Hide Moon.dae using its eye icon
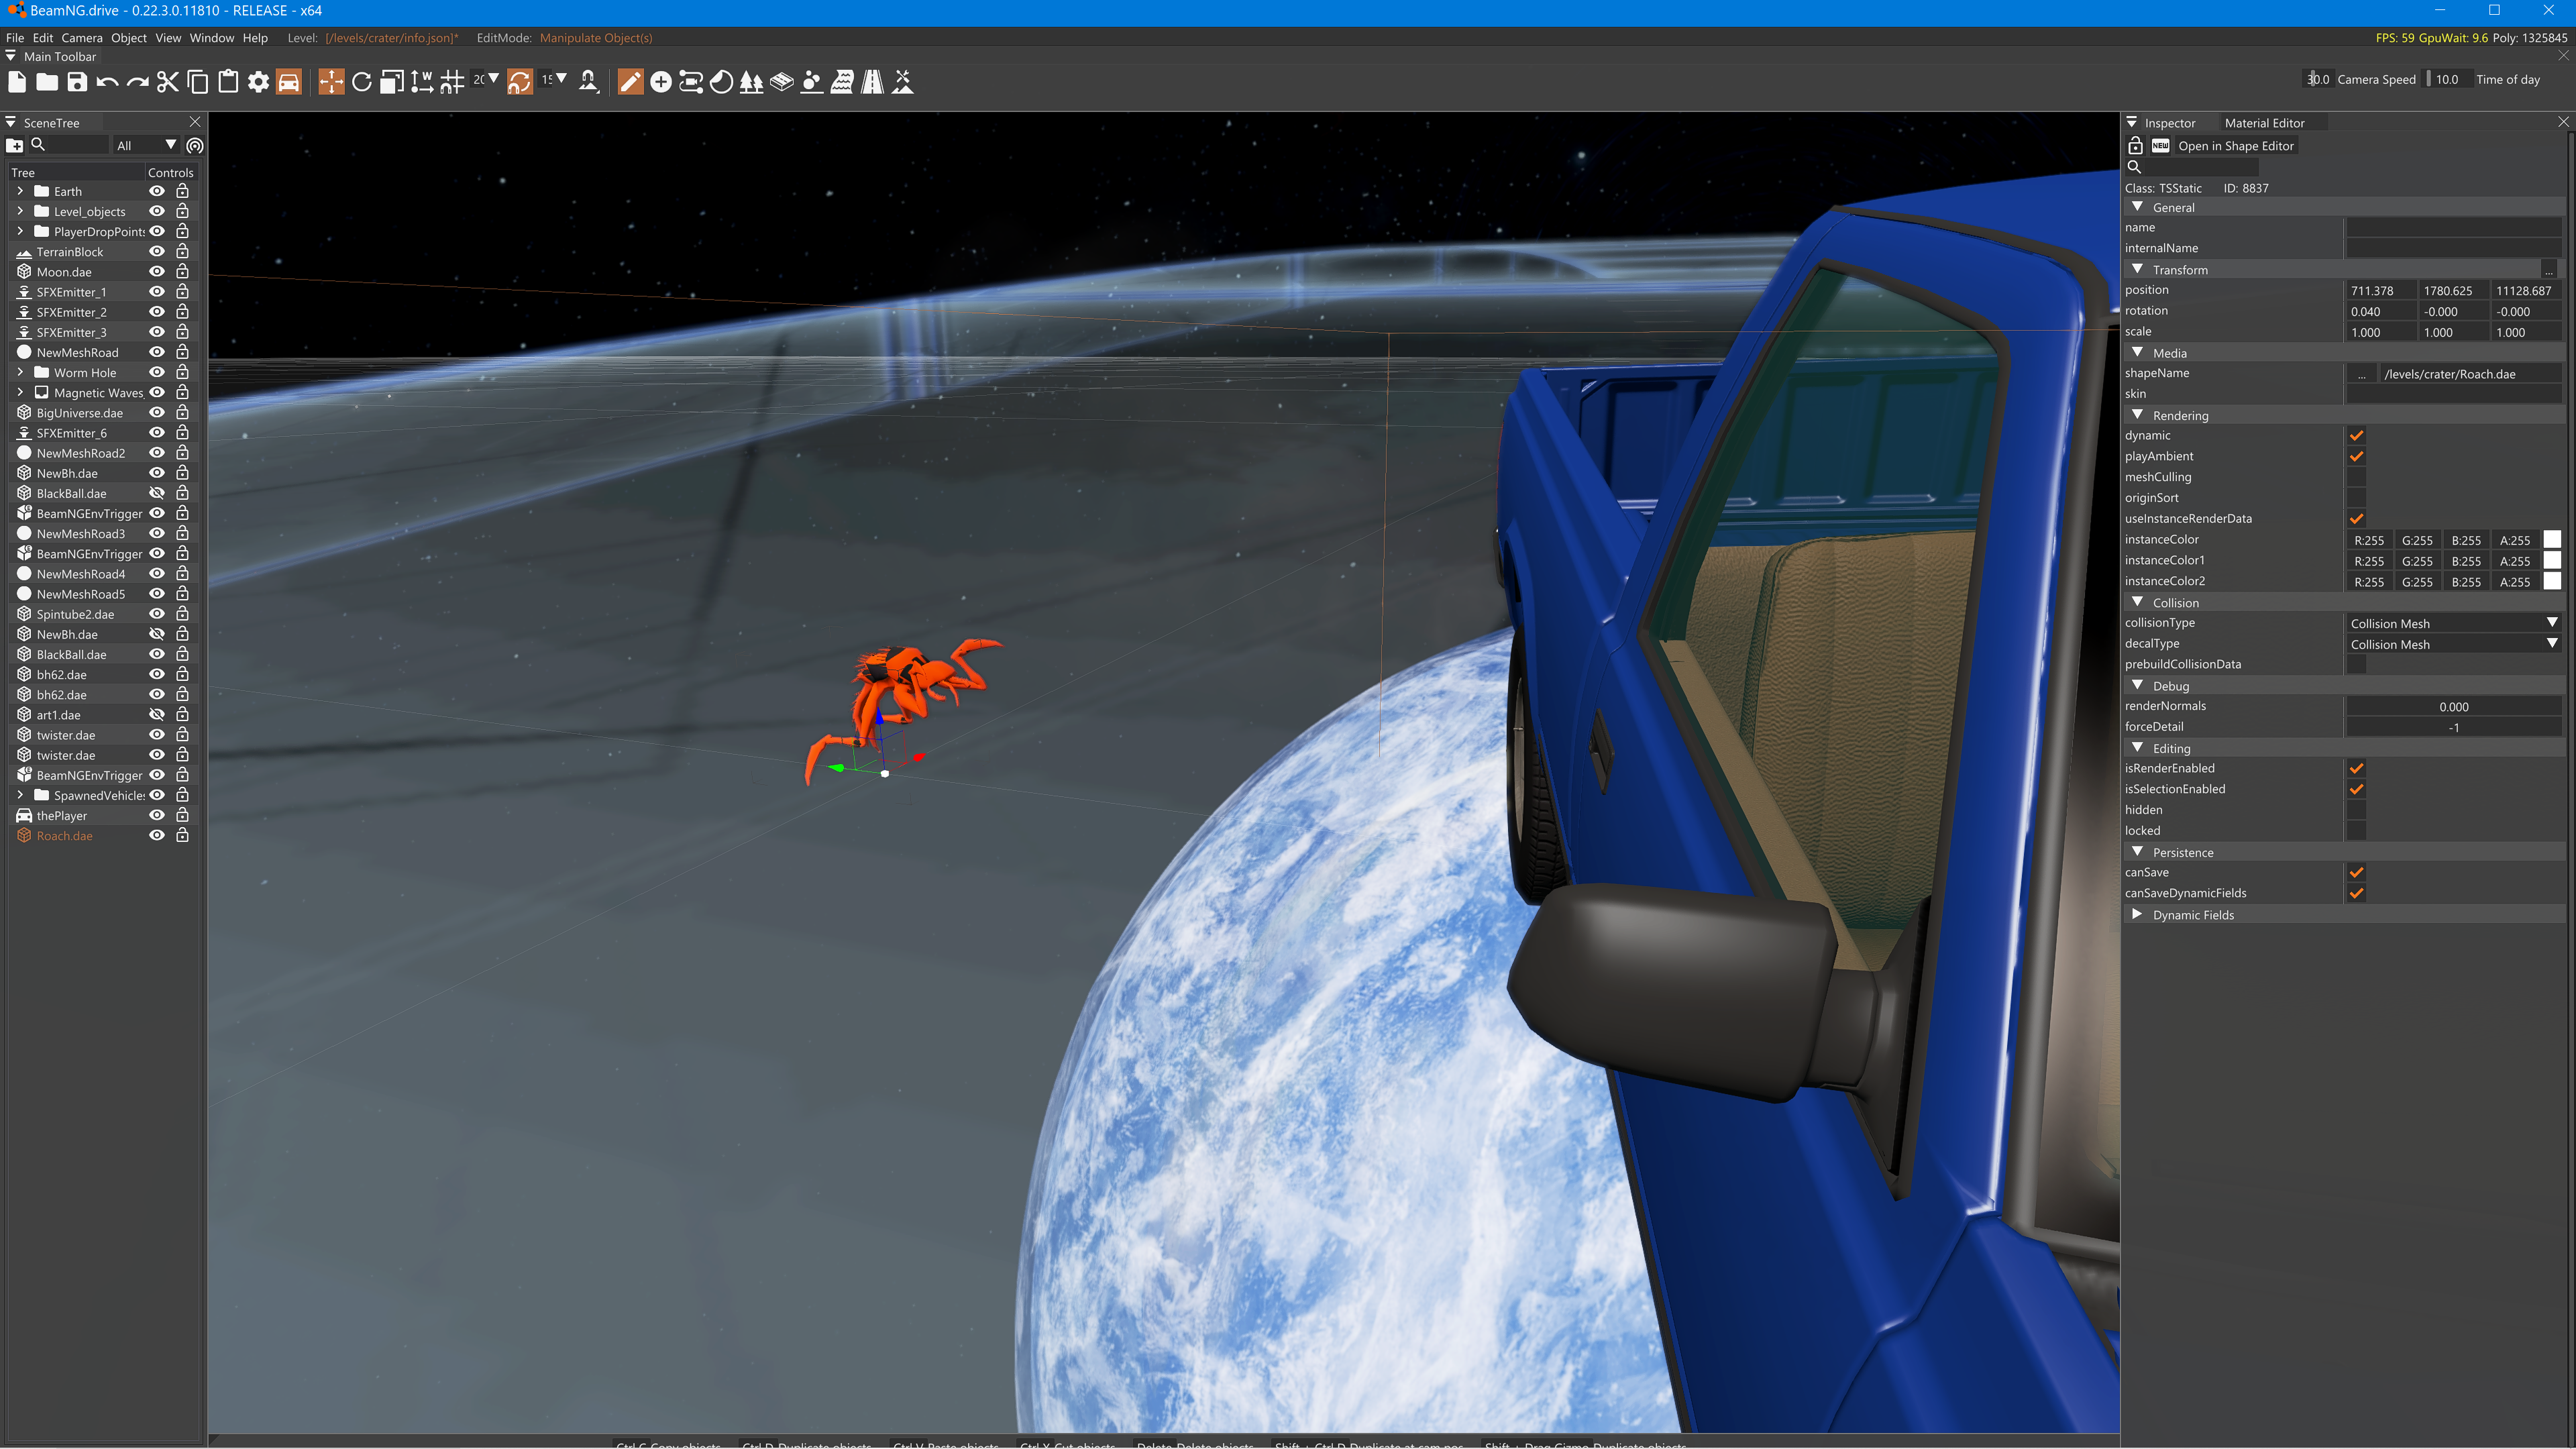The width and height of the screenshot is (2576, 1449). 157,271
